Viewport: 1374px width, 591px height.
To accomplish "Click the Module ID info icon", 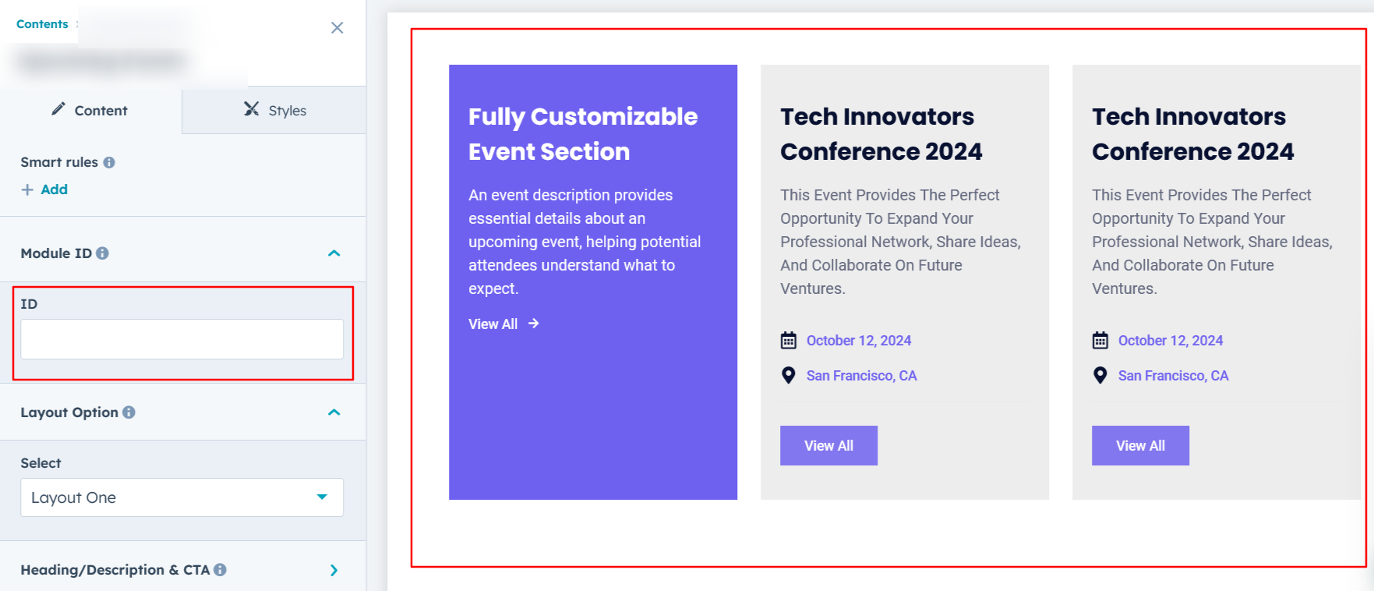I will pos(103,253).
